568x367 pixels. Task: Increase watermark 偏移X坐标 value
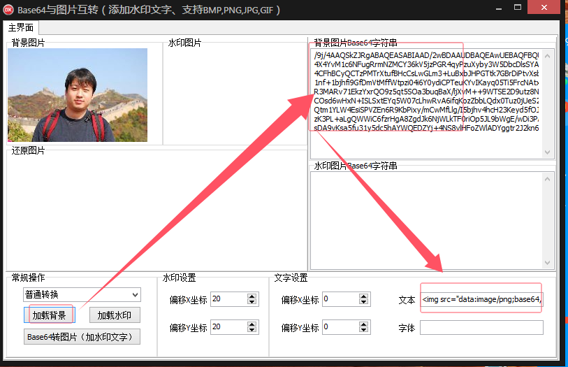252,296
